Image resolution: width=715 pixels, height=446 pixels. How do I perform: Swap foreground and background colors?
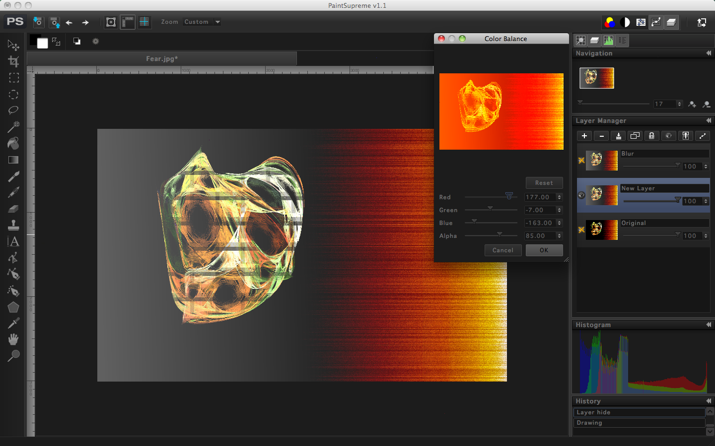coord(56,42)
